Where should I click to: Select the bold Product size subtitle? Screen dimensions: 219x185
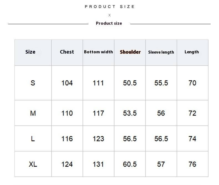point(109,23)
